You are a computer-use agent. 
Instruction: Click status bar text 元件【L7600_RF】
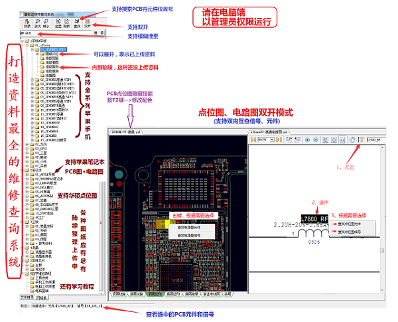[60, 306]
